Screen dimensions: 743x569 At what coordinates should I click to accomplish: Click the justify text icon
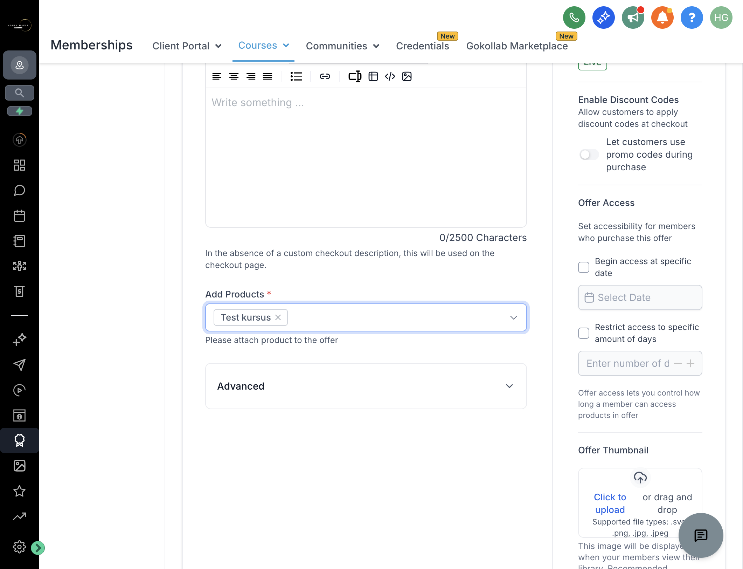pos(268,76)
